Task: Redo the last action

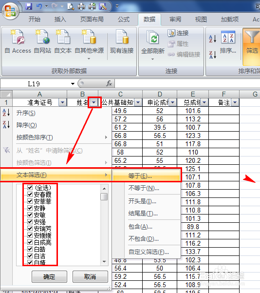Action: [x=55, y=6]
